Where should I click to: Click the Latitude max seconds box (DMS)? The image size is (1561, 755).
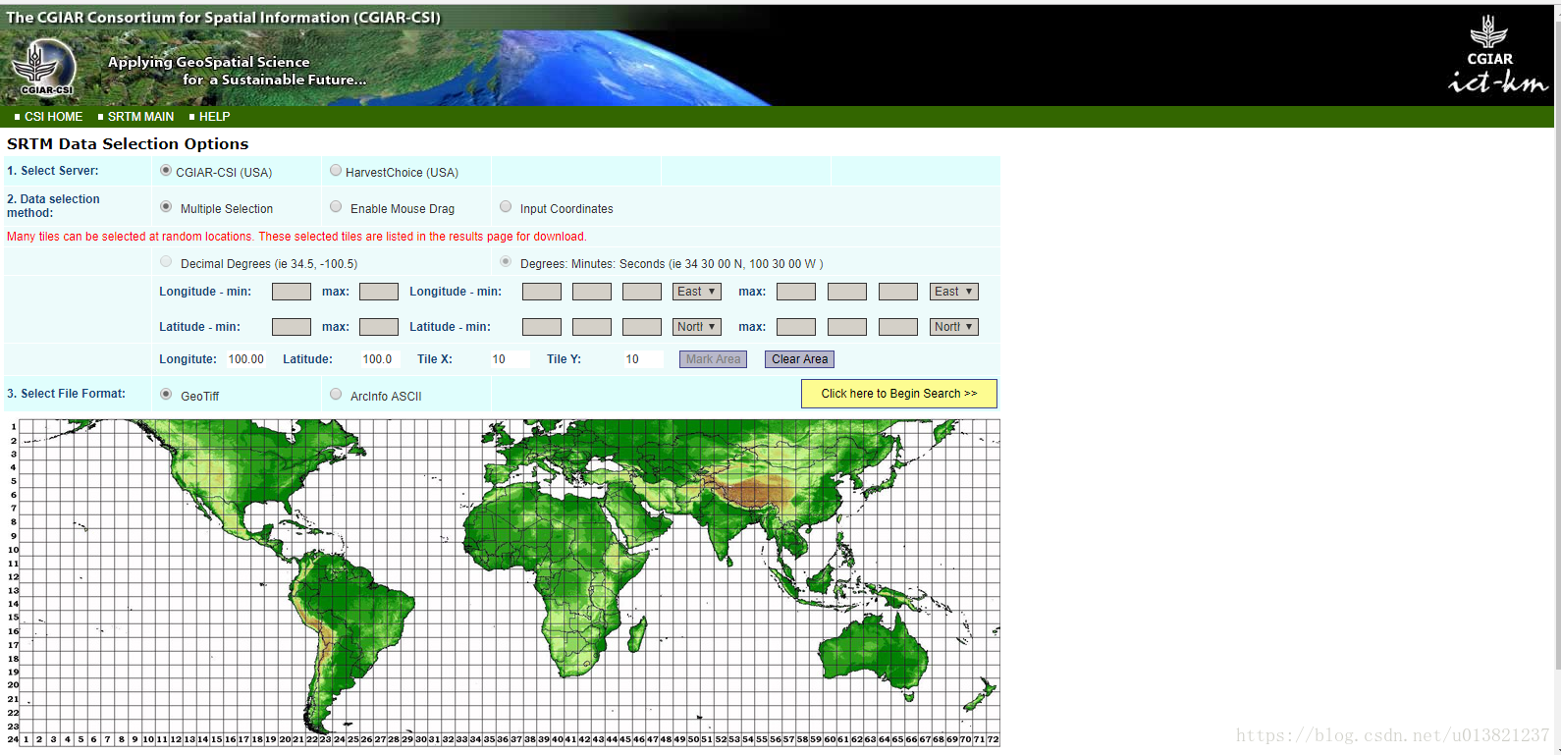click(898, 327)
